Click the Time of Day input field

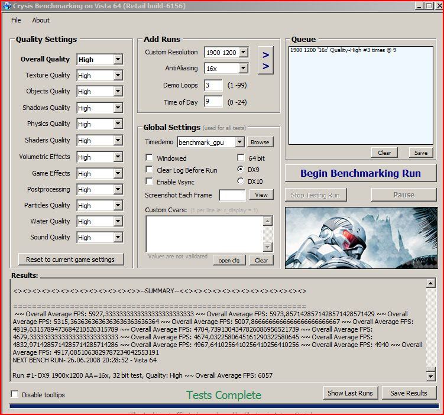(x=213, y=102)
